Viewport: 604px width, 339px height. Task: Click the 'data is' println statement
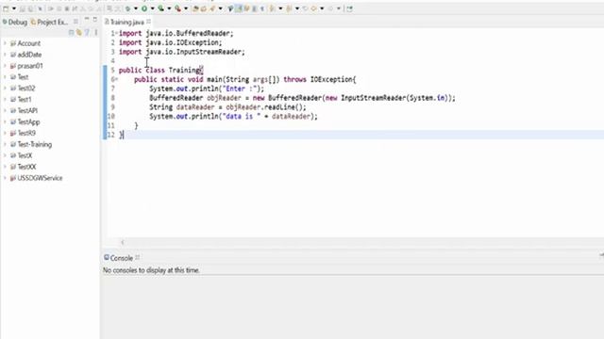[233, 117]
